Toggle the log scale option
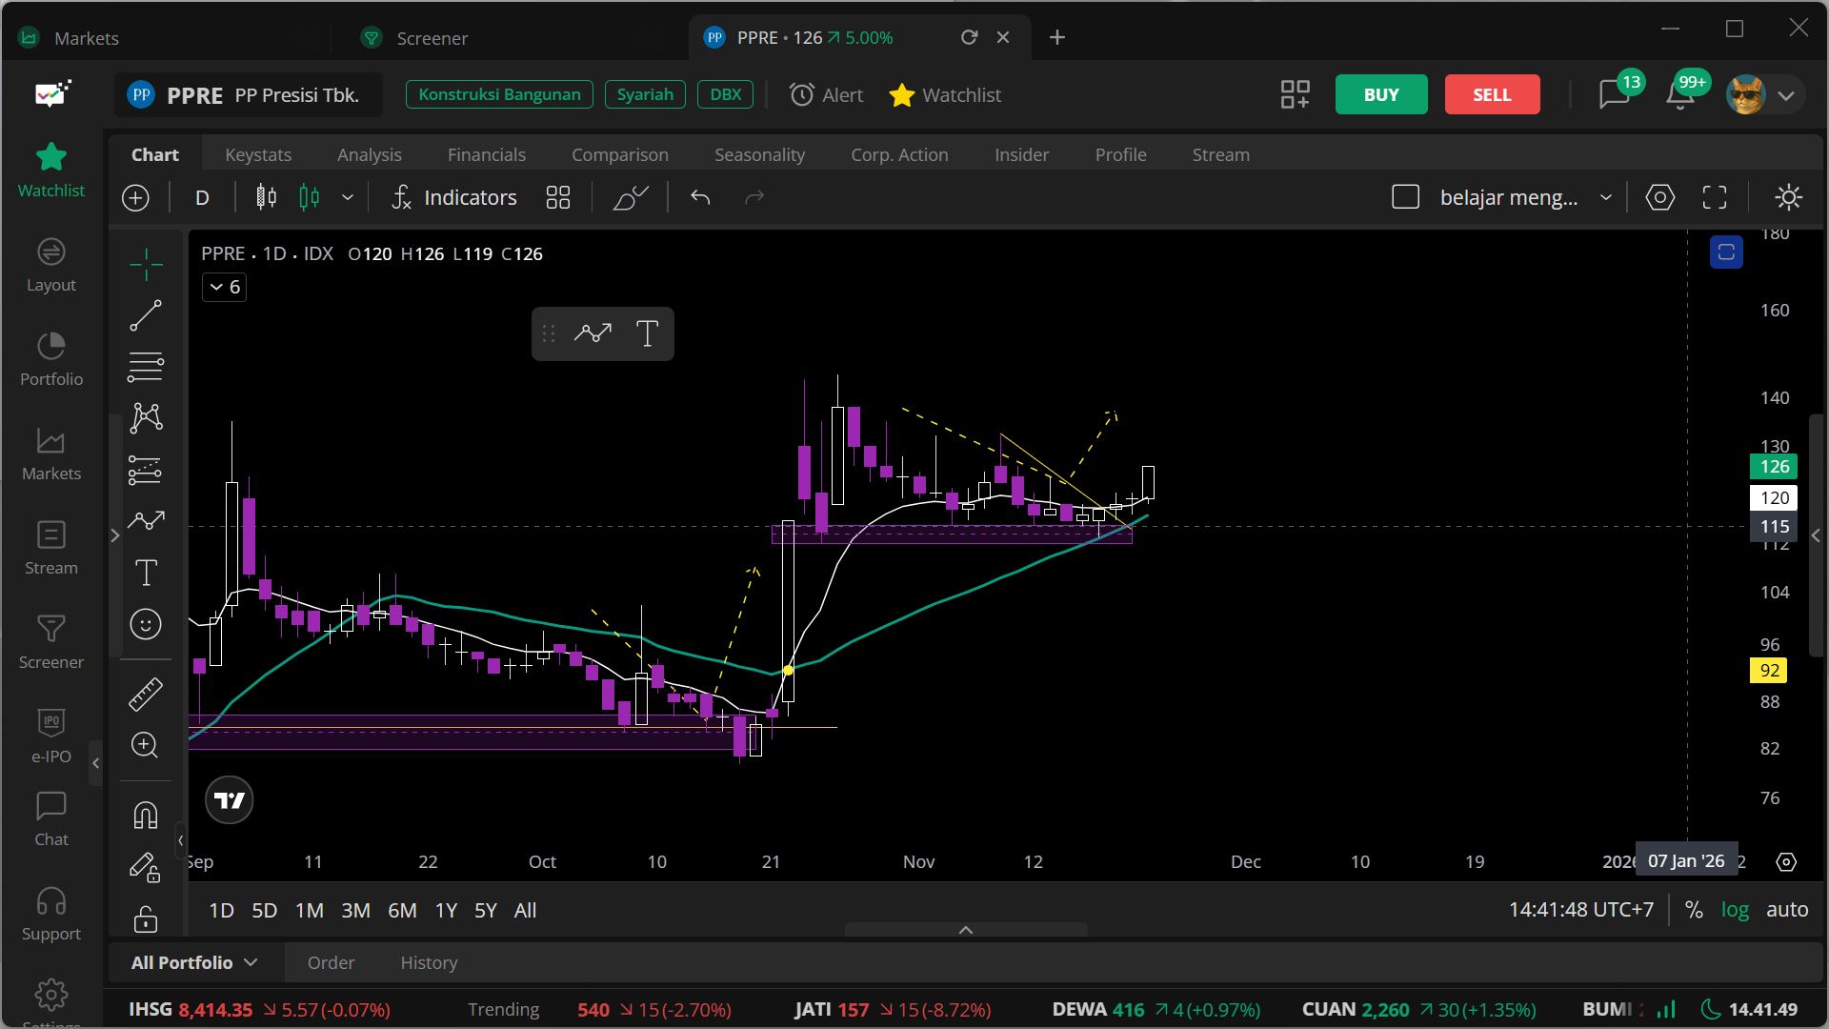Screen dimensions: 1829x1029 click(1735, 910)
